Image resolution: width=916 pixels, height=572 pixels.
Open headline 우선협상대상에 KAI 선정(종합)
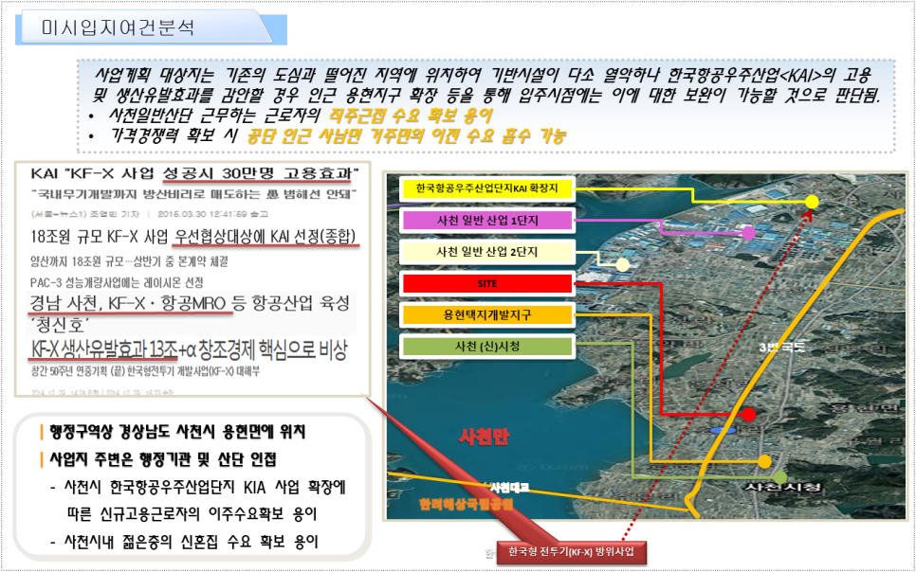pyautogui.click(x=265, y=237)
